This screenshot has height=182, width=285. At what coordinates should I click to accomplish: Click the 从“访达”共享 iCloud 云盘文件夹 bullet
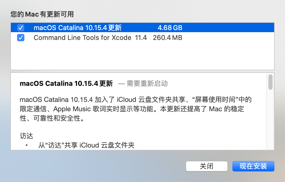tap(86, 145)
